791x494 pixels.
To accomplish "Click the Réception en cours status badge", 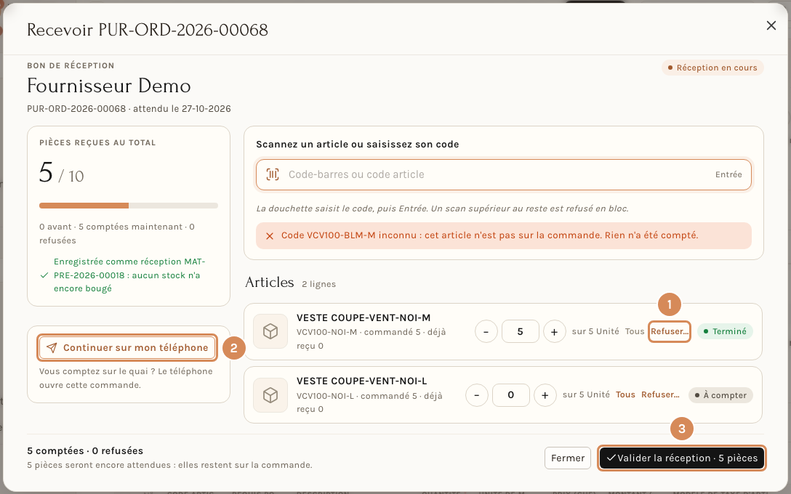I will tap(712, 68).
